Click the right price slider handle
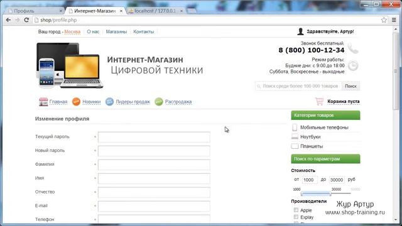This screenshot has height=226, width=402. coord(330,194)
